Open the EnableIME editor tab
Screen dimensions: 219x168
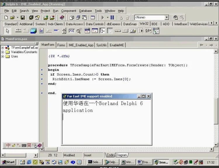(117, 45)
